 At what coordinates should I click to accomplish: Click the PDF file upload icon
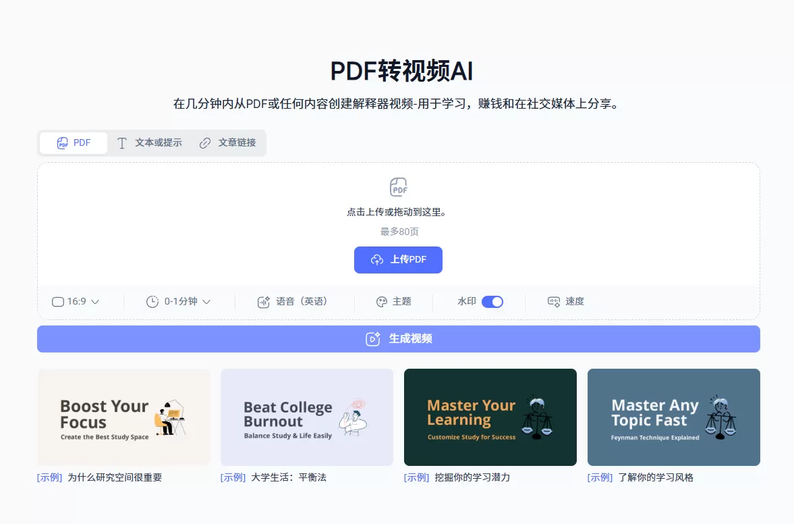(x=398, y=186)
